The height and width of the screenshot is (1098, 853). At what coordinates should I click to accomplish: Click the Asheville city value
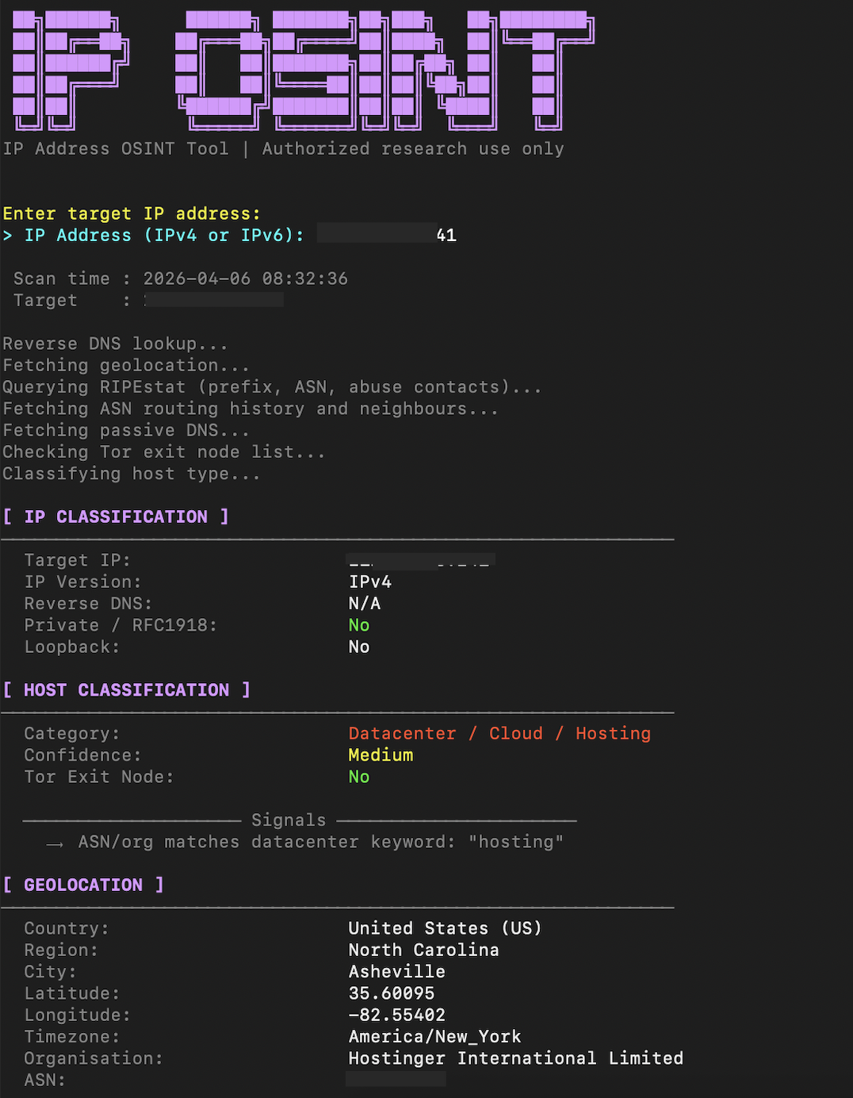[x=396, y=972]
